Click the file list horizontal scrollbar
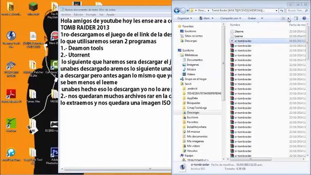The height and width of the screenshot is (175, 311). tap(251, 159)
